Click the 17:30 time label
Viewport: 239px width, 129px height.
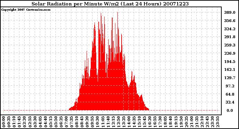160,122
